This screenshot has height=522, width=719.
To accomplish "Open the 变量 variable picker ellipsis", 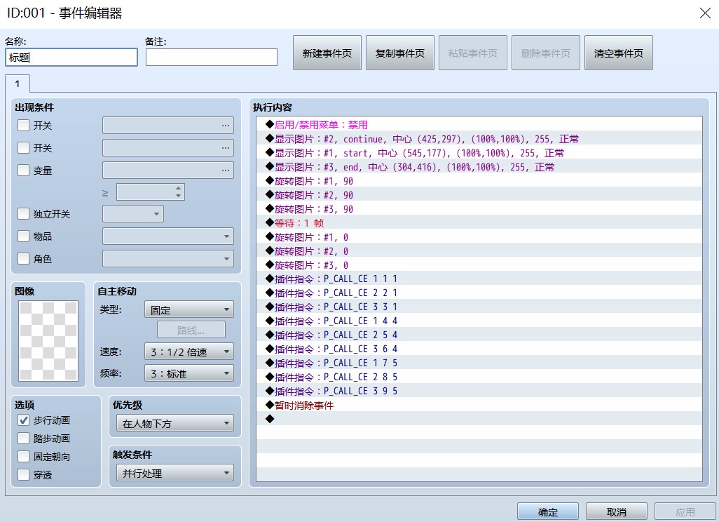I will (225, 170).
